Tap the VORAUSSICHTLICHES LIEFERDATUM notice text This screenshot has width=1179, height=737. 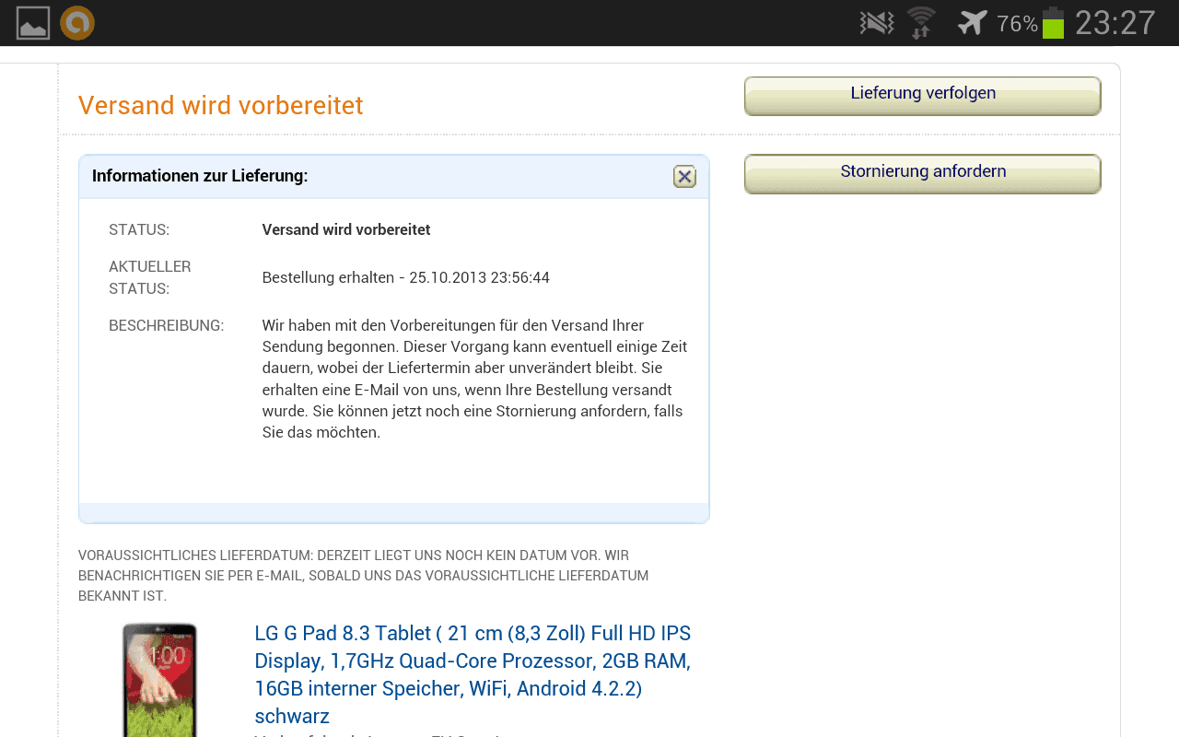364,576
